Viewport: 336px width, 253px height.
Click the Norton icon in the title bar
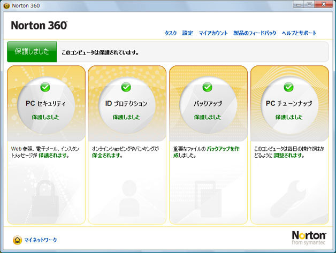pos(6,6)
